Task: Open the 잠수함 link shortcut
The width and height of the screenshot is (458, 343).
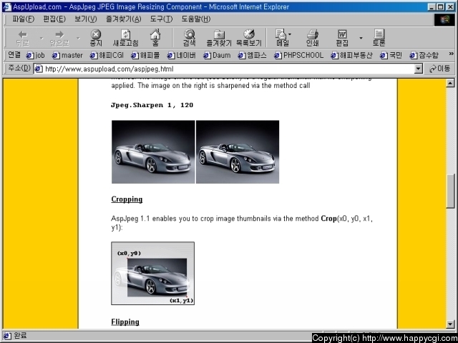Action: coord(424,55)
